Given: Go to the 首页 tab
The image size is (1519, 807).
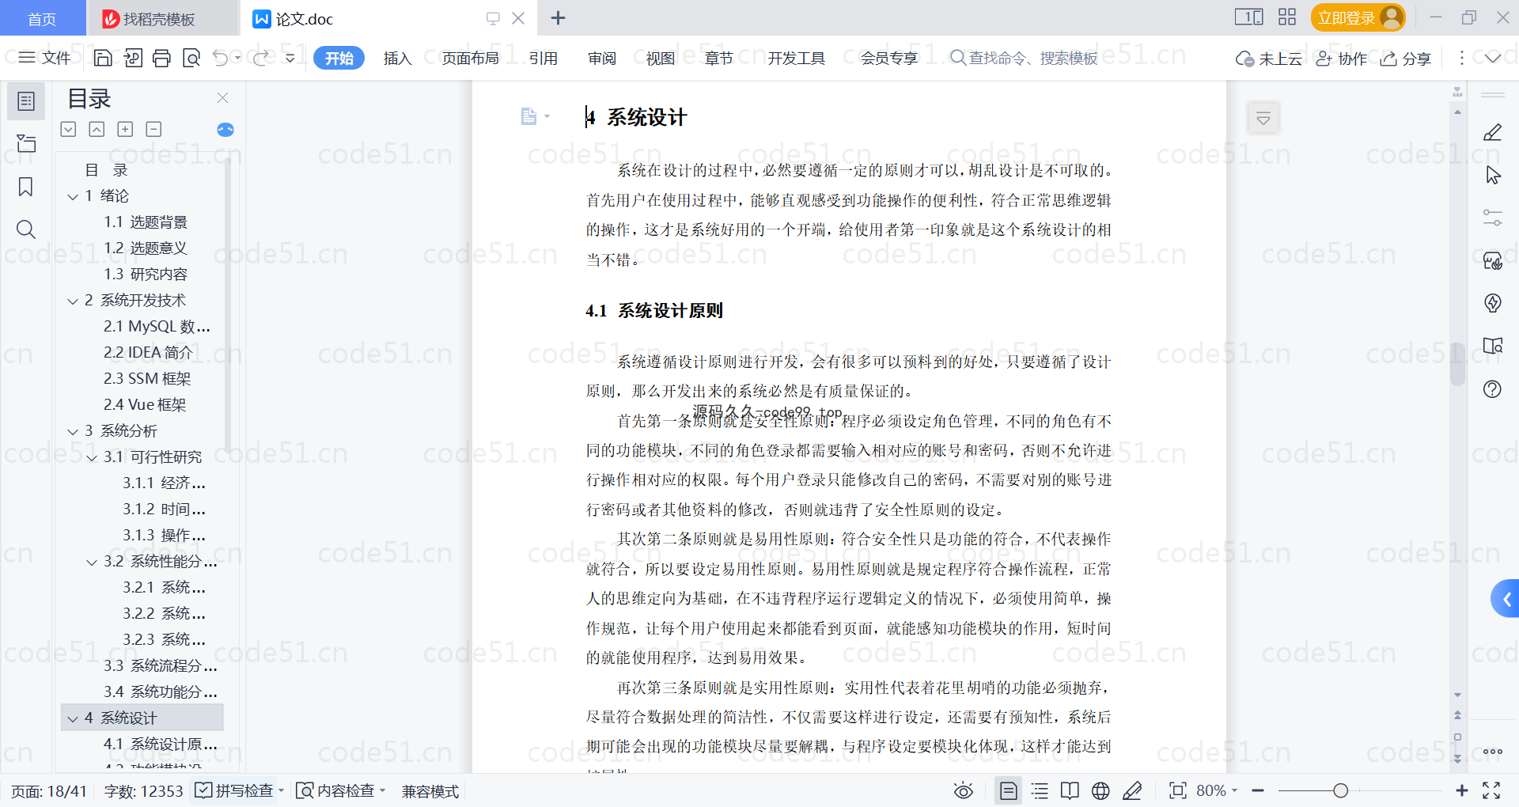Looking at the screenshot, I should click(42, 18).
